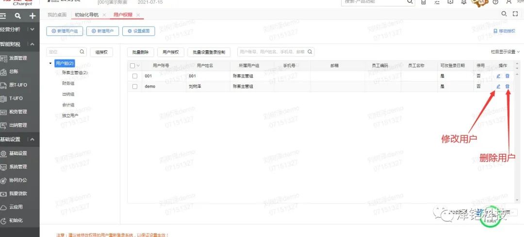Close the 初始化导航 tab
This screenshot has width=524, height=237.
[x=104, y=15]
